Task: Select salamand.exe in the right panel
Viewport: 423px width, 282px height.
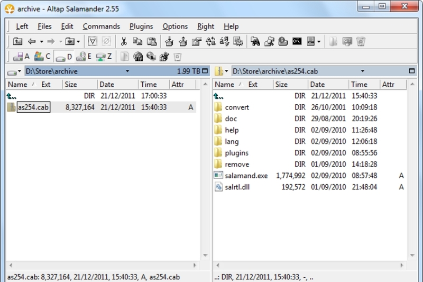Action: 246,176
